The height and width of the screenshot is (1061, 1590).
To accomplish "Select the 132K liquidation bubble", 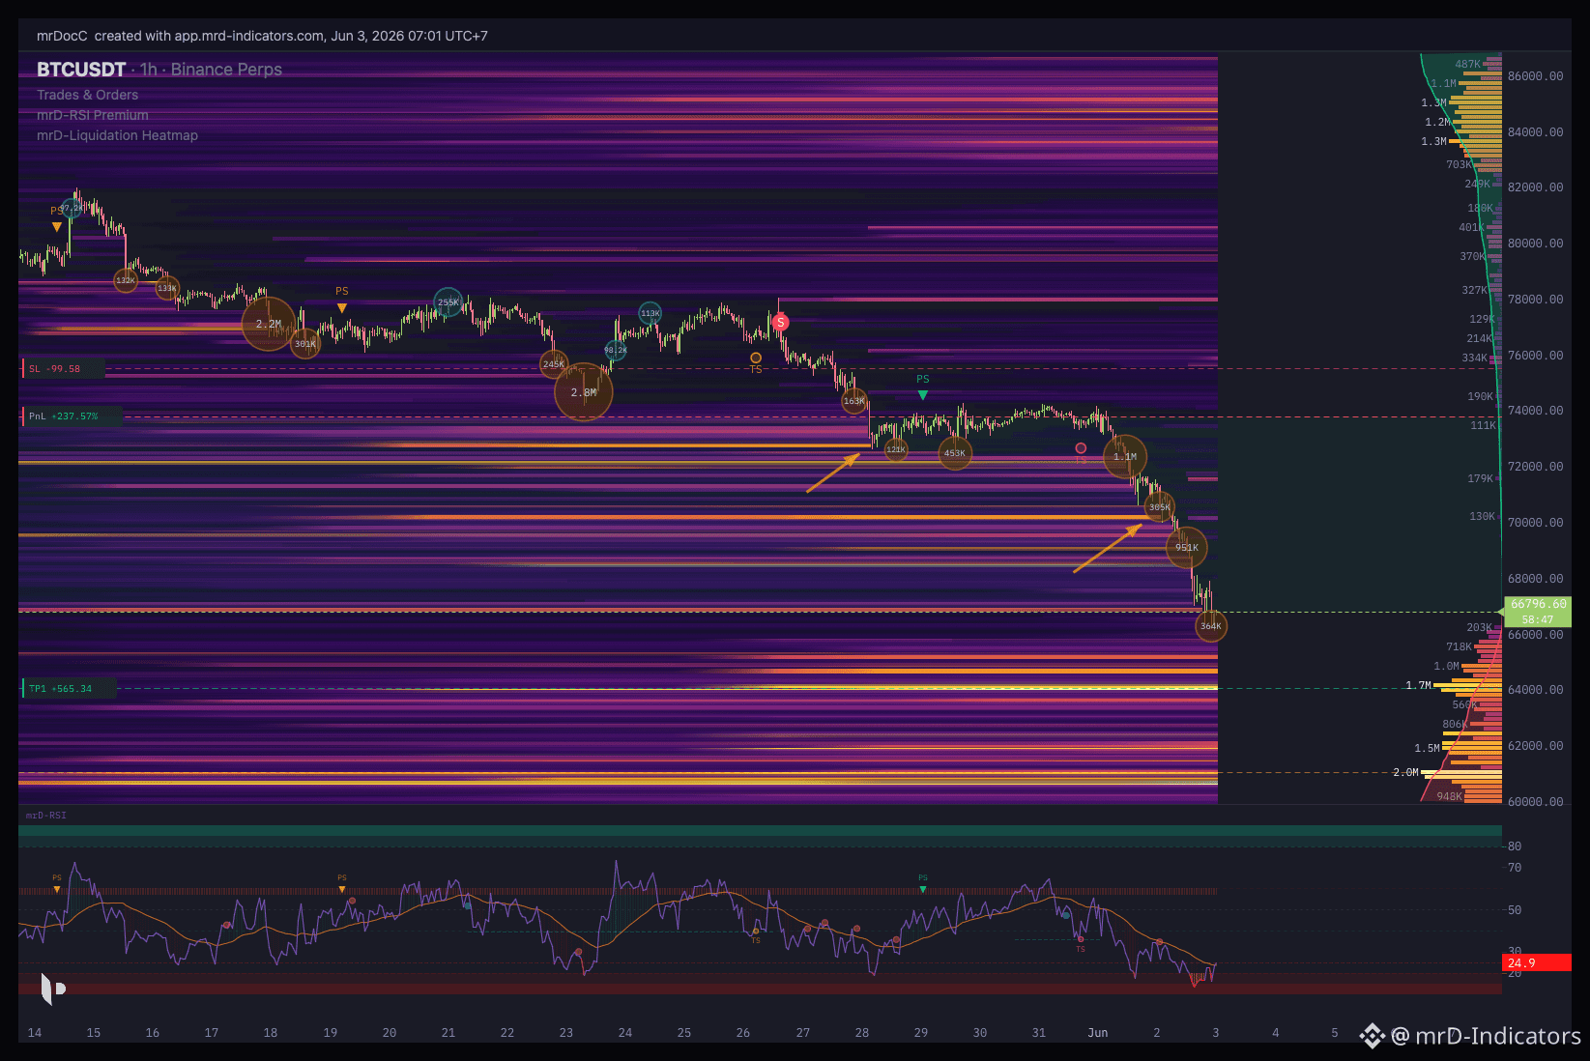I will tap(126, 280).
